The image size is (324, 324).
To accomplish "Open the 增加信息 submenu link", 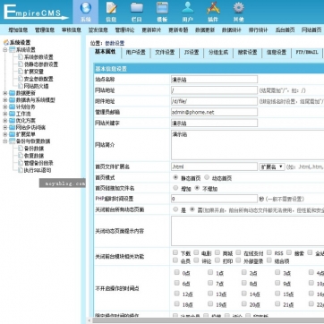I will [x=18, y=30].
